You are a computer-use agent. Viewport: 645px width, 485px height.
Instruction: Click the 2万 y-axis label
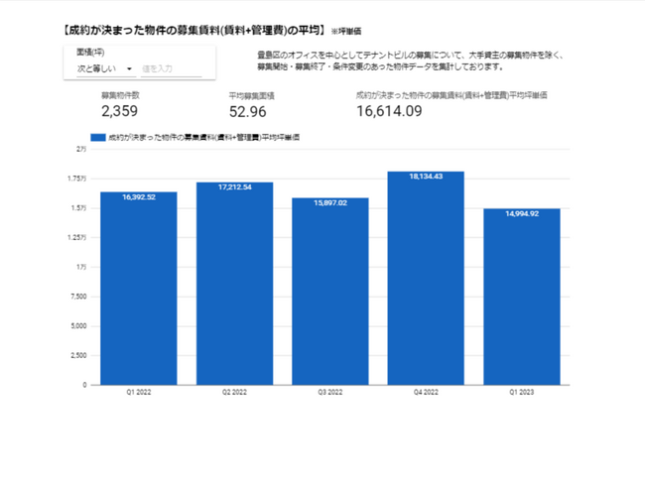click(x=80, y=149)
